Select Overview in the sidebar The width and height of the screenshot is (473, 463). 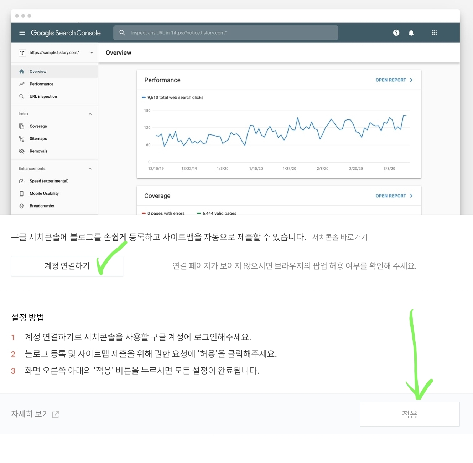[x=54, y=71]
